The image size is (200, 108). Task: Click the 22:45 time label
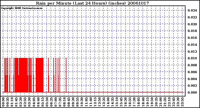tap(173, 102)
